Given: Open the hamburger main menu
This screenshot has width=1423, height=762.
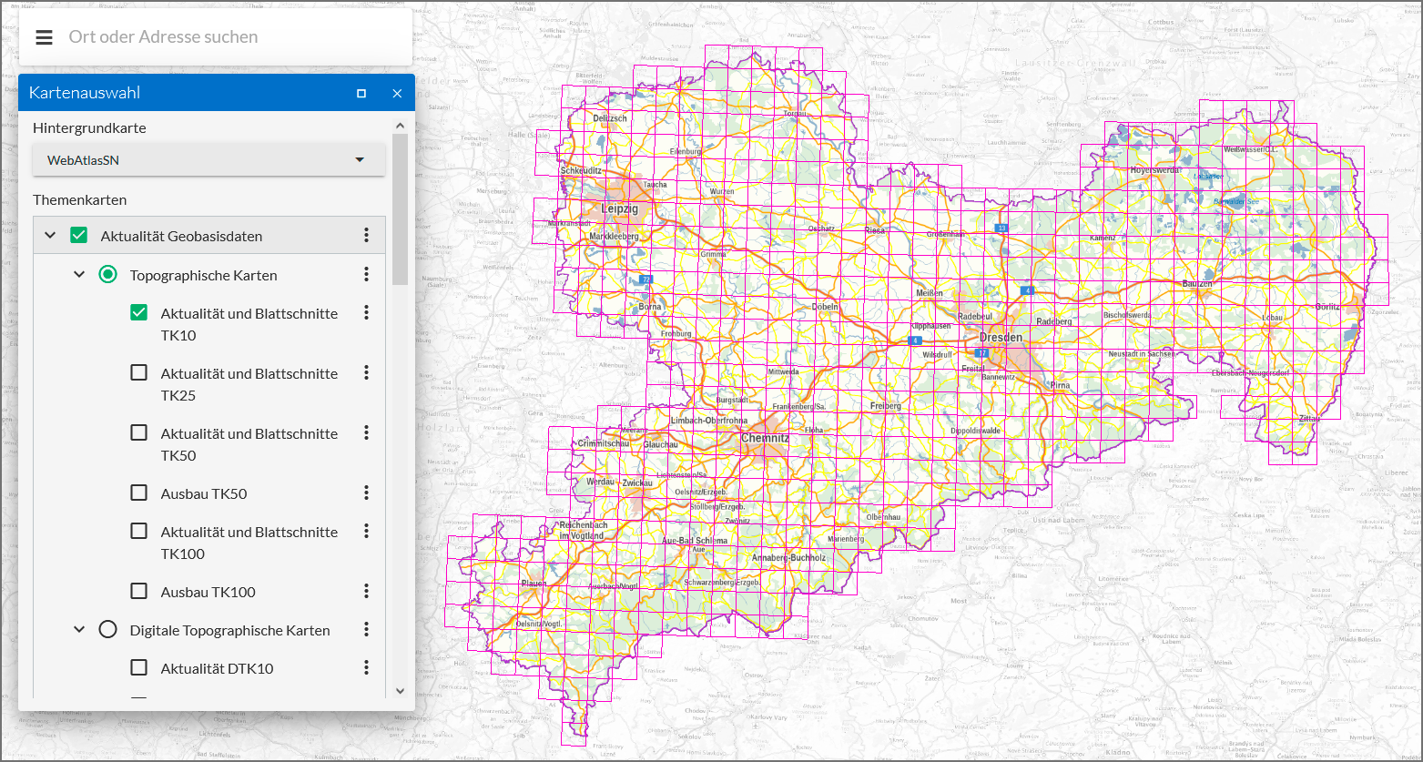Looking at the screenshot, I should click(x=44, y=37).
